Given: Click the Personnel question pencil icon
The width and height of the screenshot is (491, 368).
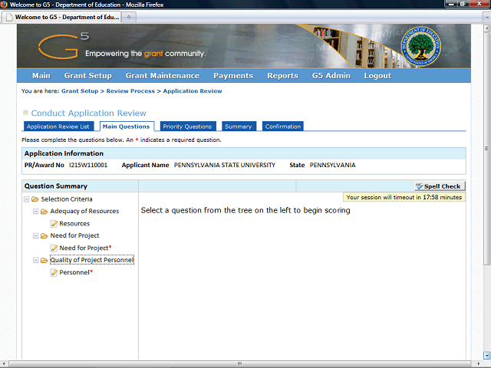Looking at the screenshot, I should pos(54,272).
